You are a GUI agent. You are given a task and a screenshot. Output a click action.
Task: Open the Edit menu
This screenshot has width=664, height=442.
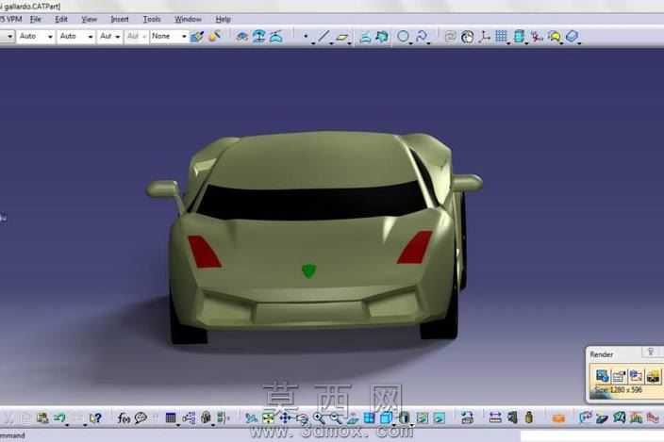[x=61, y=19]
